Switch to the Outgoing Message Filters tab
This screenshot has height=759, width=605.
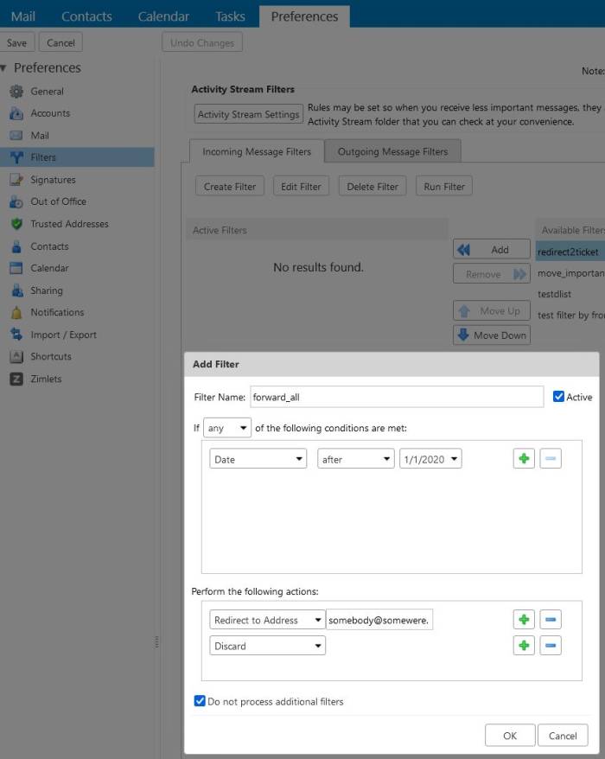(393, 150)
